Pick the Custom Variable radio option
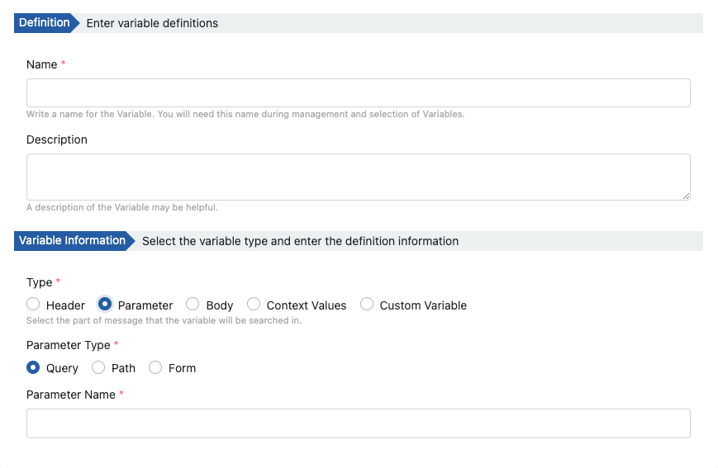 pyautogui.click(x=367, y=305)
